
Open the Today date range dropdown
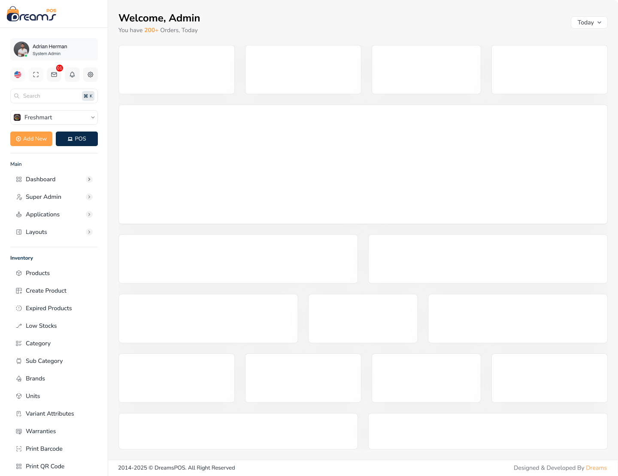589,23
